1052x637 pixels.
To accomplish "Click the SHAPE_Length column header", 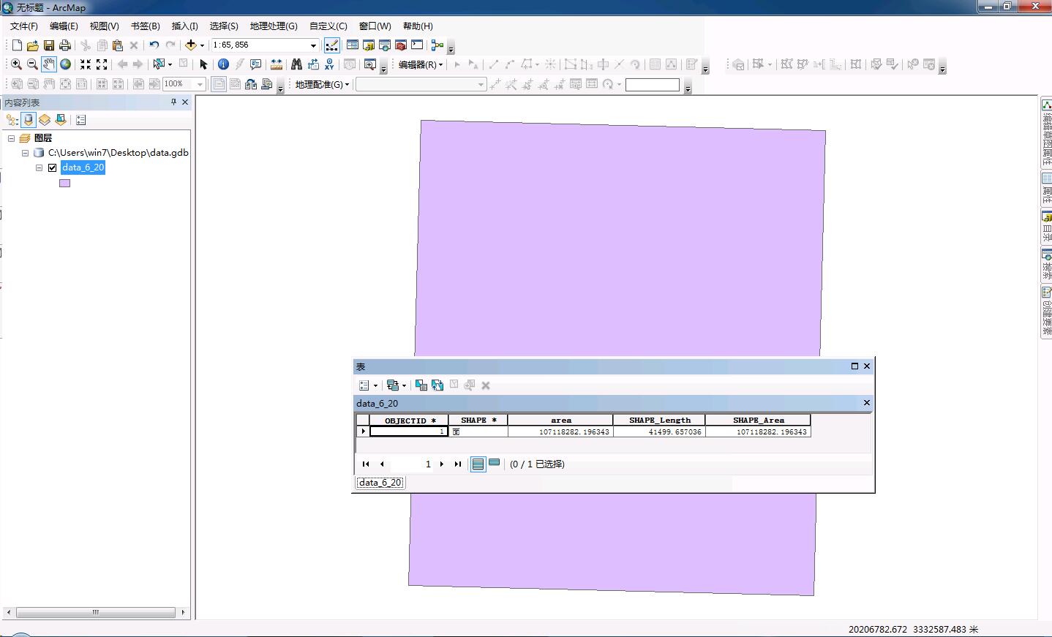I will point(659,420).
